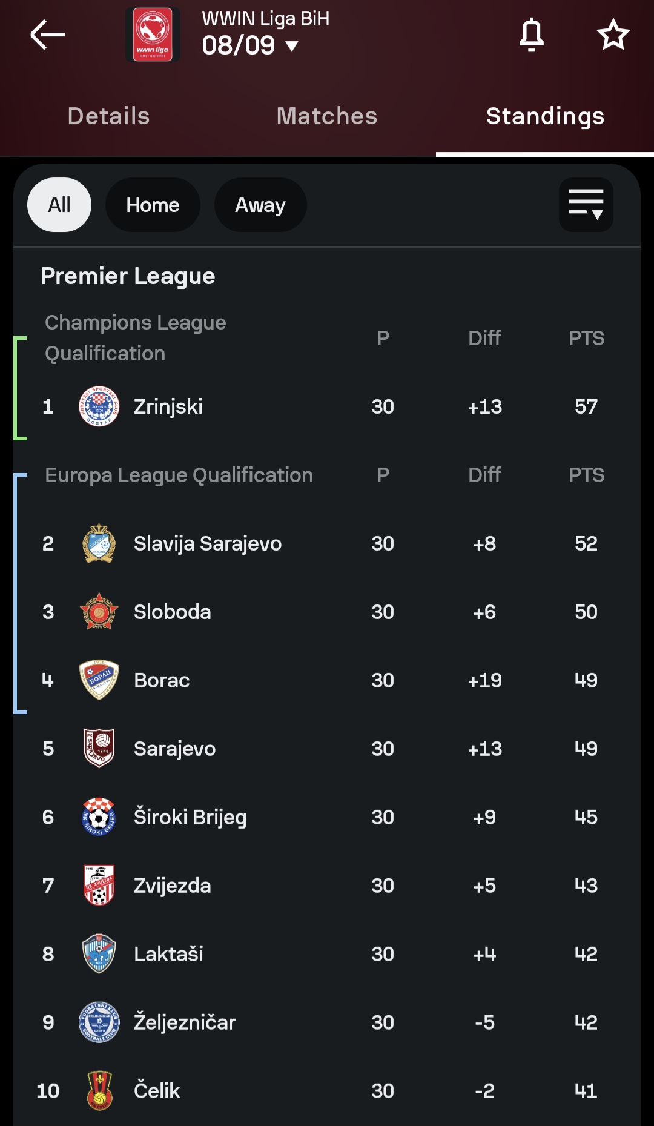Screen dimensions: 654x1126
Task: Mark league as favorite with star
Action: [x=613, y=35]
